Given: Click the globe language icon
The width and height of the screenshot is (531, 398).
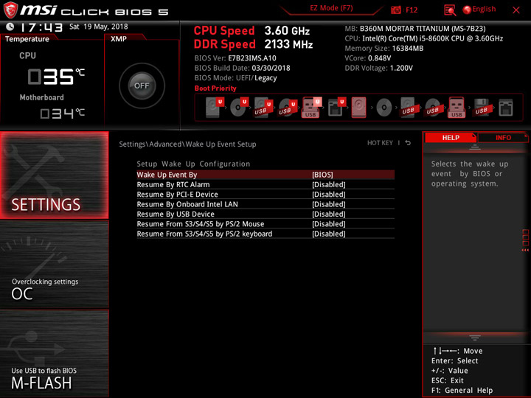Looking at the screenshot, I should [x=467, y=10].
